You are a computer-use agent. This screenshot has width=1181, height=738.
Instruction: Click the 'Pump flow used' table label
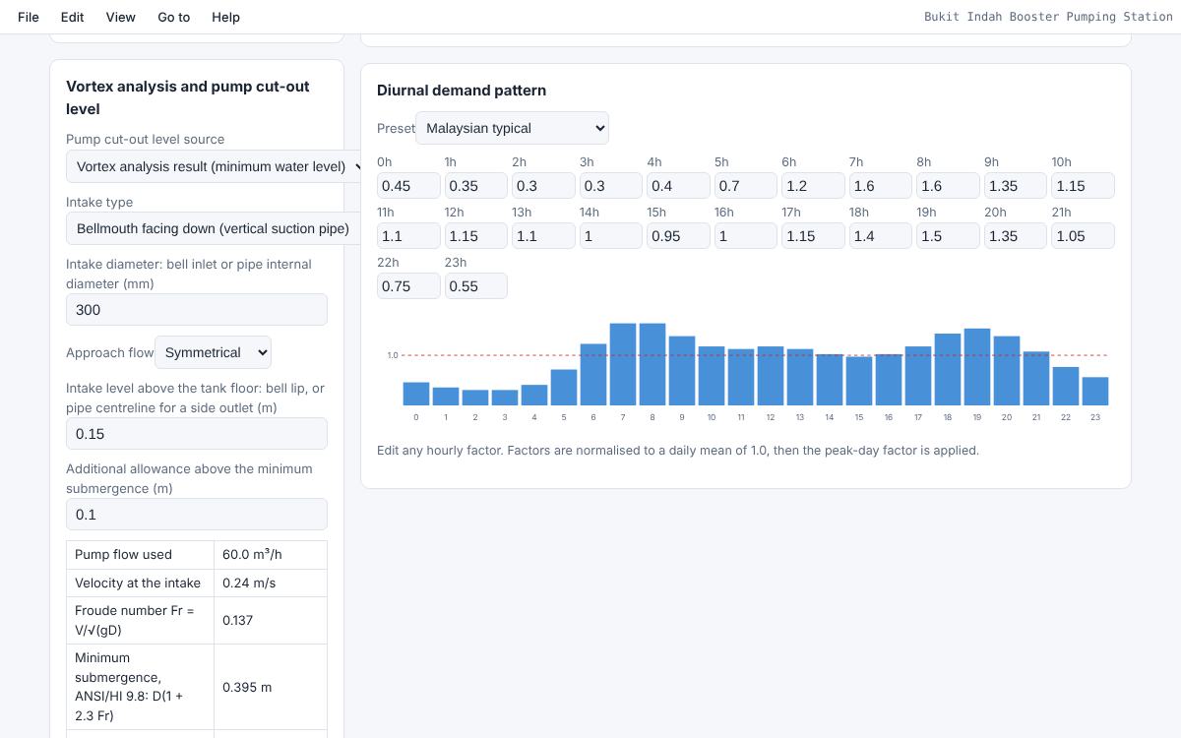(123, 554)
